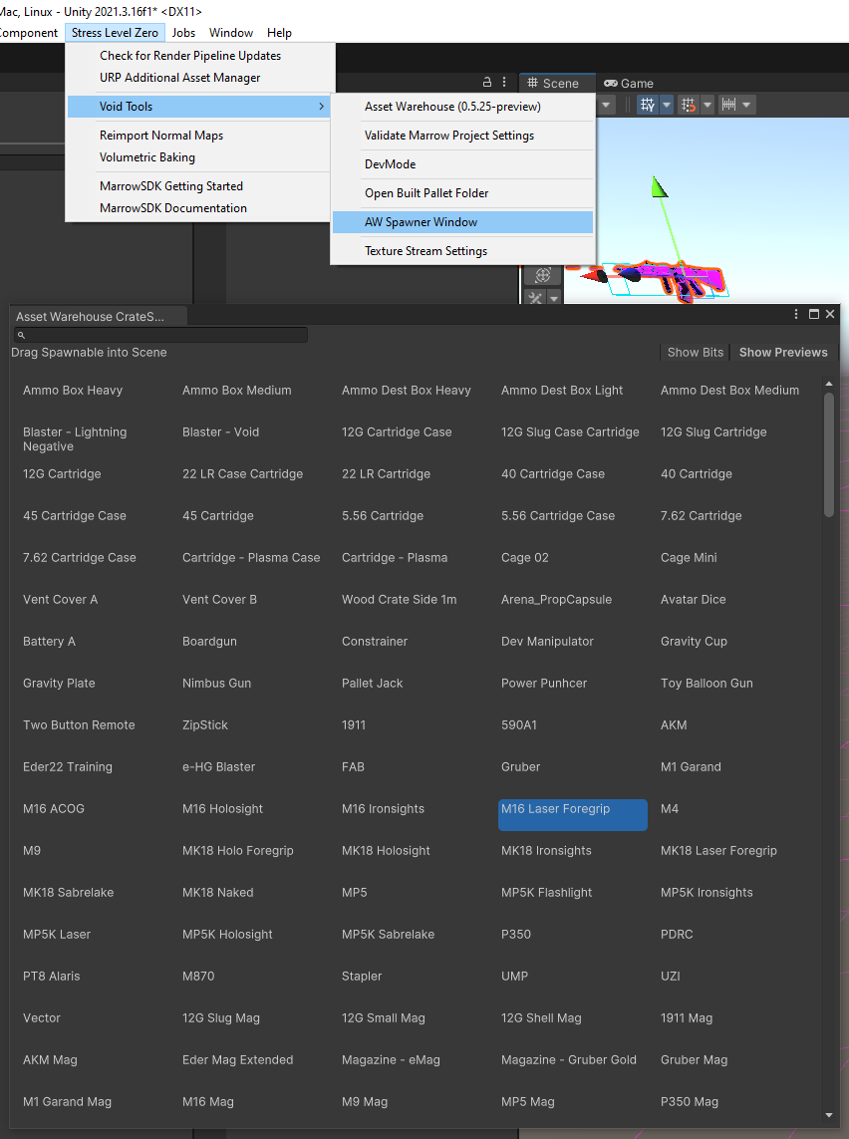The width and height of the screenshot is (849, 1139).
Task: Open the grid snapping dropdown arrow
Action: click(x=707, y=105)
